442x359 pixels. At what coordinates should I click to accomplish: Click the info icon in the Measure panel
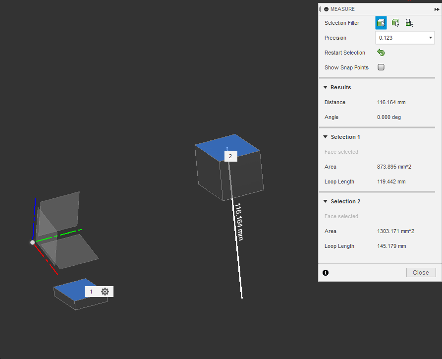point(326,272)
